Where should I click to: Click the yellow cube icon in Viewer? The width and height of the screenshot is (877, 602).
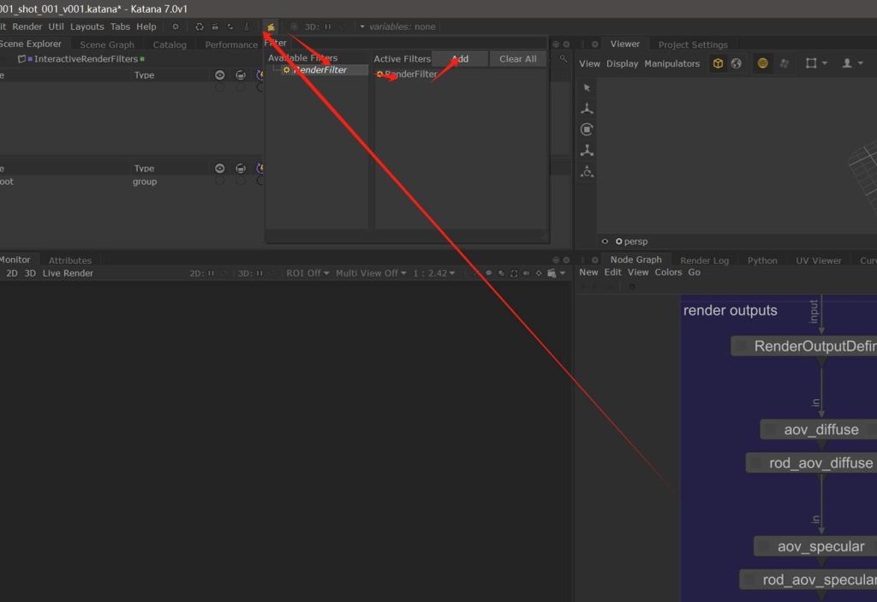(x=718, y=63)
